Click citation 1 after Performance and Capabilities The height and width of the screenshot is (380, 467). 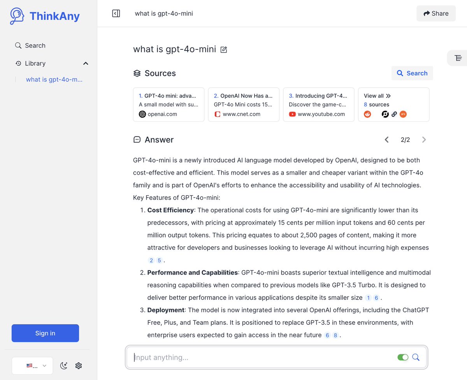pyautogui.click(x=368, y=298)
